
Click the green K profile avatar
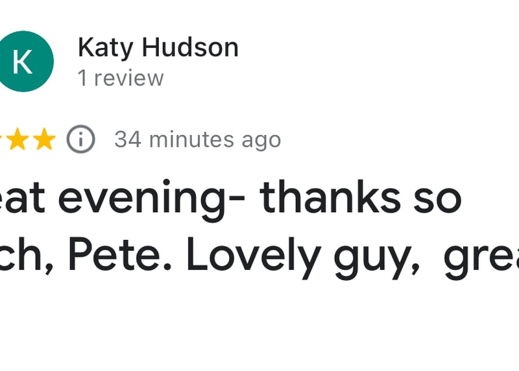[24, 61]
